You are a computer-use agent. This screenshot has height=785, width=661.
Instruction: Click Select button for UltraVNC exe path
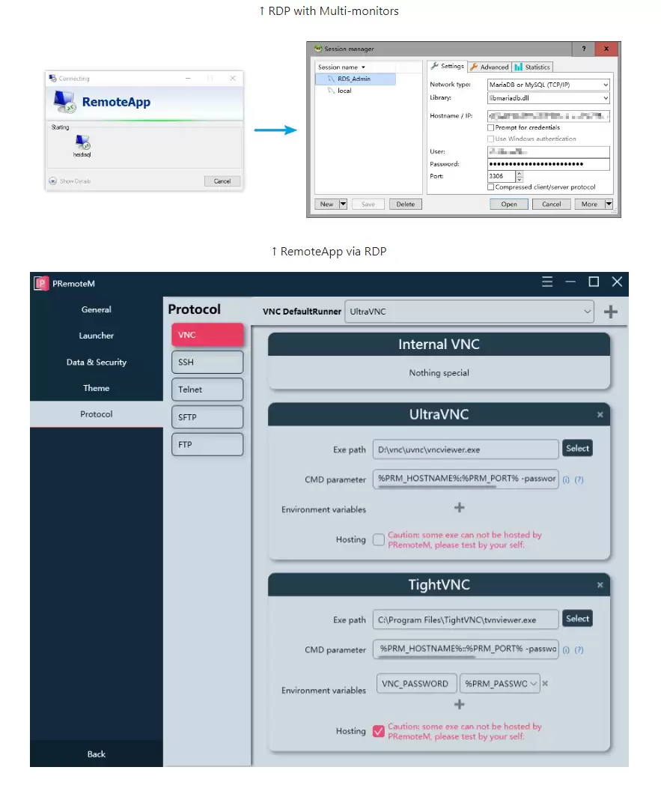click(577, 448)
